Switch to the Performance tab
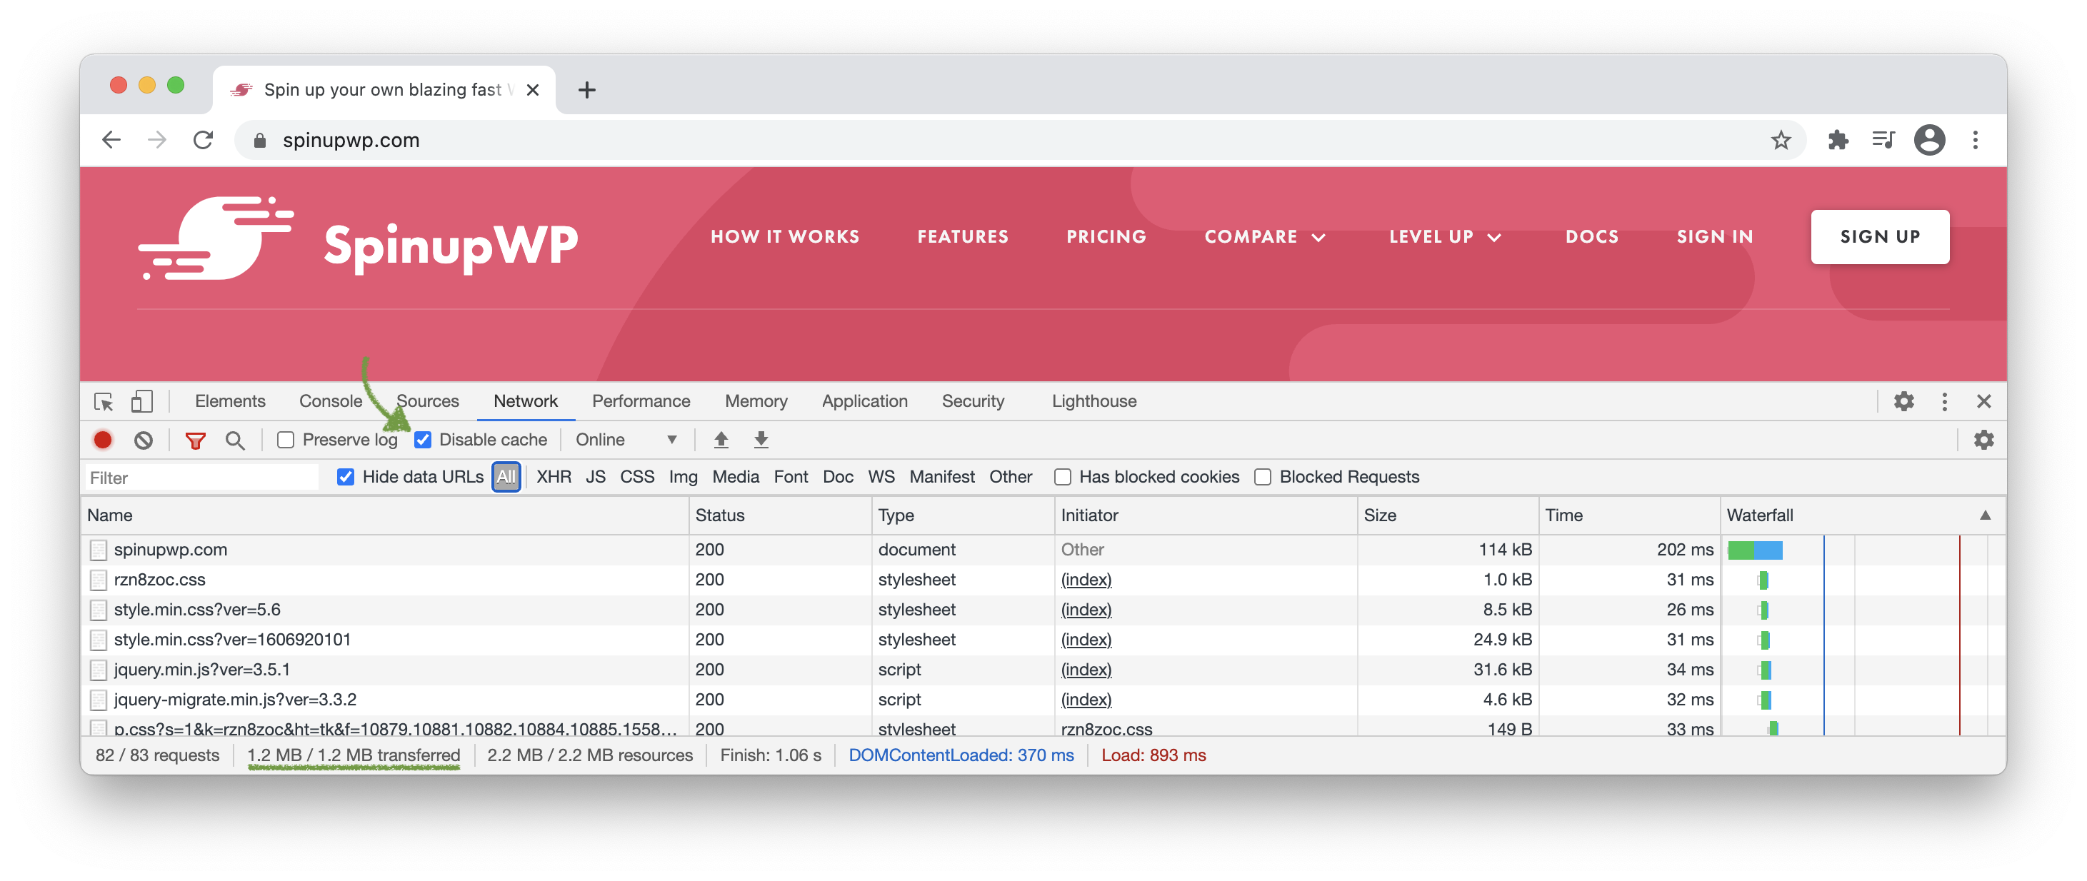 641,402
